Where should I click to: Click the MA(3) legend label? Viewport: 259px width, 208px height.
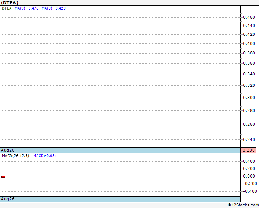pyautogui.click(x=47, y=8)
